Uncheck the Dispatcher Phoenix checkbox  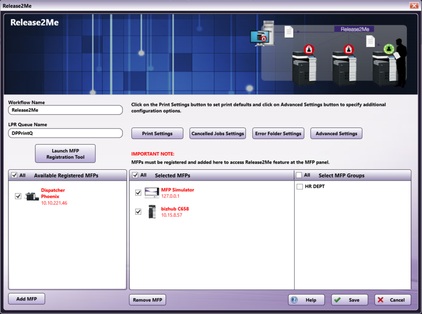pos(18,196)
